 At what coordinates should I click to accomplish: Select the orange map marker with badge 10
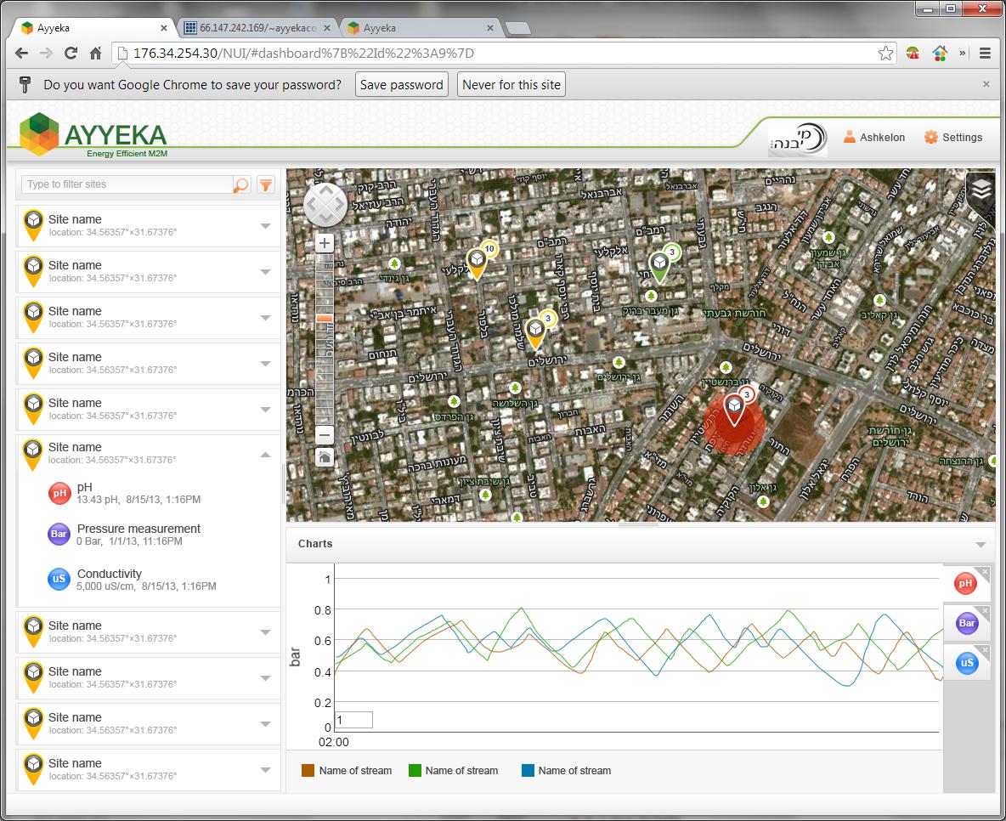pos(477,263)
